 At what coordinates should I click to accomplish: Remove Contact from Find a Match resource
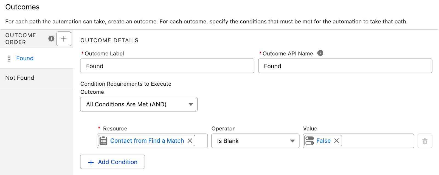[x=190, y=141]
